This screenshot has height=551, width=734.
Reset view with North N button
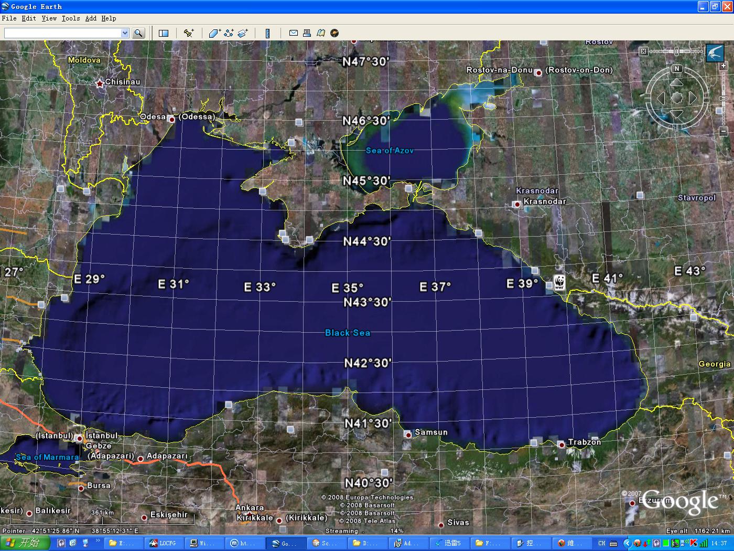677,69
